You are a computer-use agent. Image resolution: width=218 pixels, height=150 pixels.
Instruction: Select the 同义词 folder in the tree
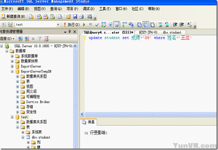tap(31, 92)
